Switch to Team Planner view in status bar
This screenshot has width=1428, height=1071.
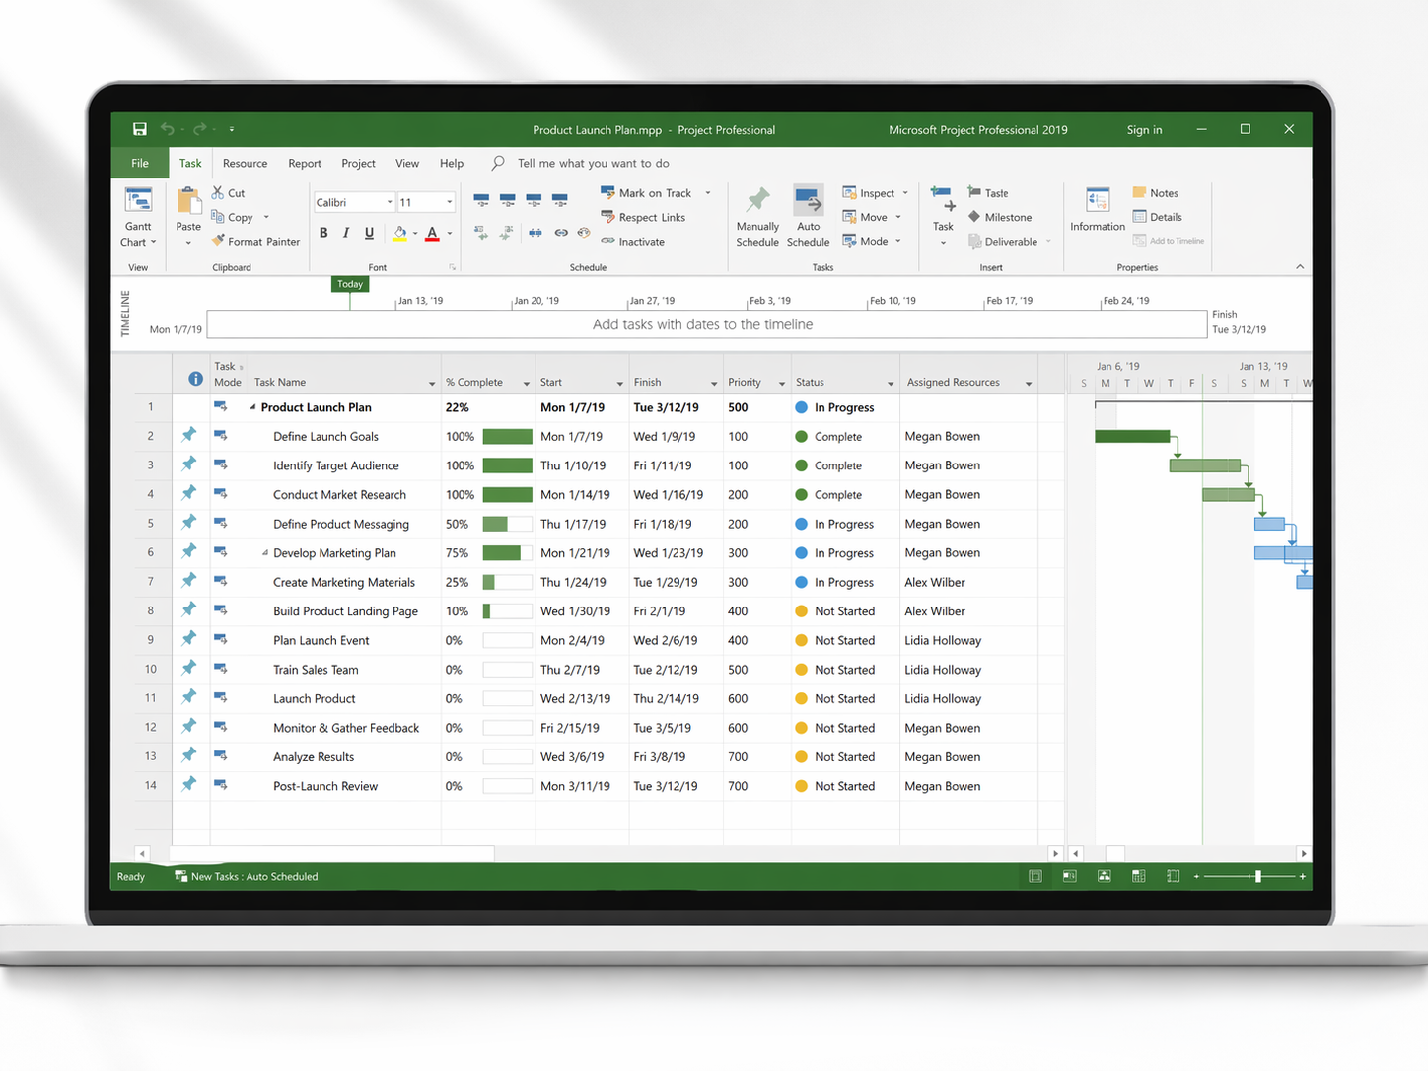[1105, 876]
